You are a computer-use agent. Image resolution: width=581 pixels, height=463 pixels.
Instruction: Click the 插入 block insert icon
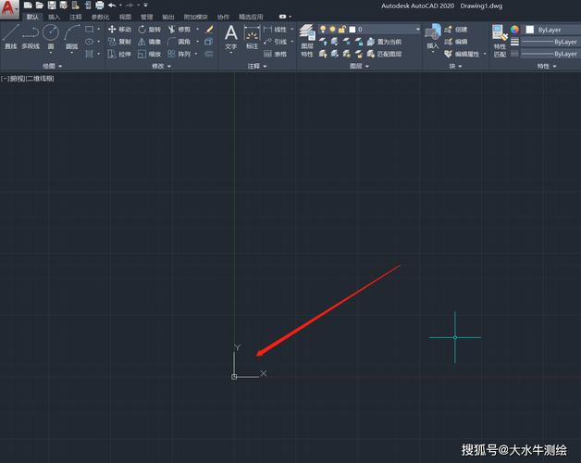click(432, 35)
